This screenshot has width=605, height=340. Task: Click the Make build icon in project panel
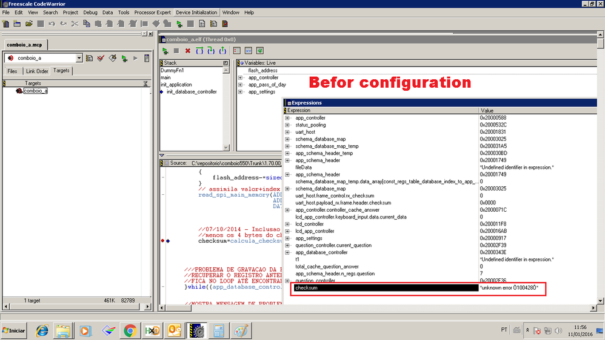(x=113, y=58)
